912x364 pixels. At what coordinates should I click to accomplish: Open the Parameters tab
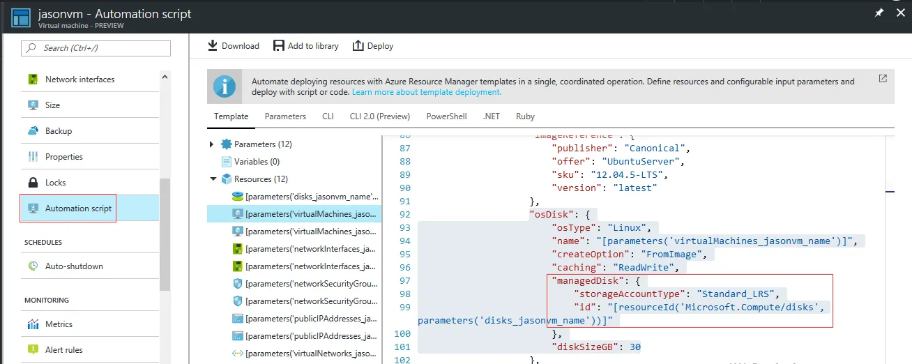[x=285, y=116]
